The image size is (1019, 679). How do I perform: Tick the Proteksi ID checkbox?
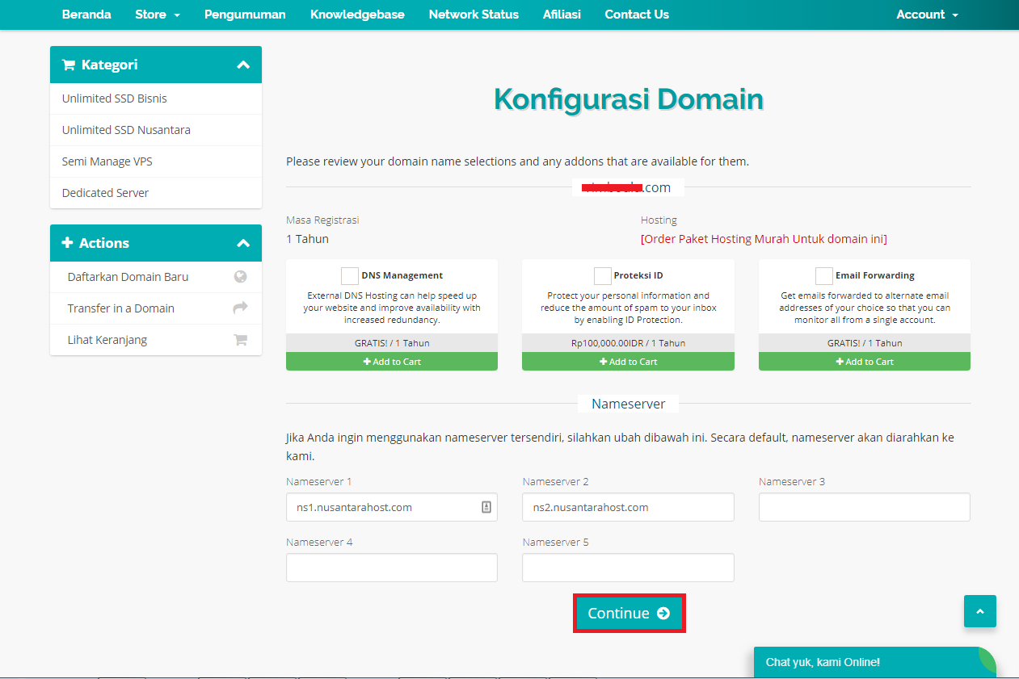coord(602,276)
